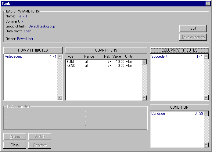The width and height of the screenshot is (212, 152).
Task: Close the Task dialog with Close button
Action: (x=15, y=145)
